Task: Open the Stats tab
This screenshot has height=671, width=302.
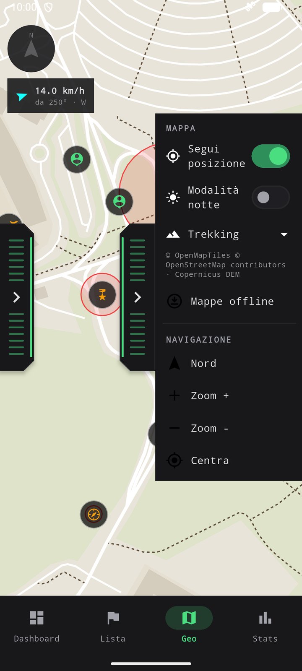Action: pos(265,627)
